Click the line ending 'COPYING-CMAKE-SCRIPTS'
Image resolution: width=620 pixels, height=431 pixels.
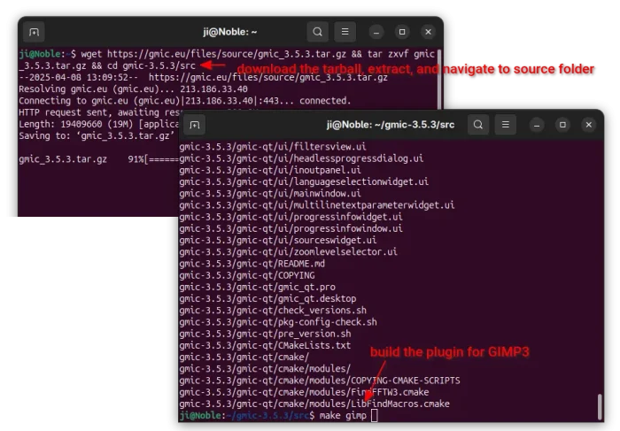(320, 381)
